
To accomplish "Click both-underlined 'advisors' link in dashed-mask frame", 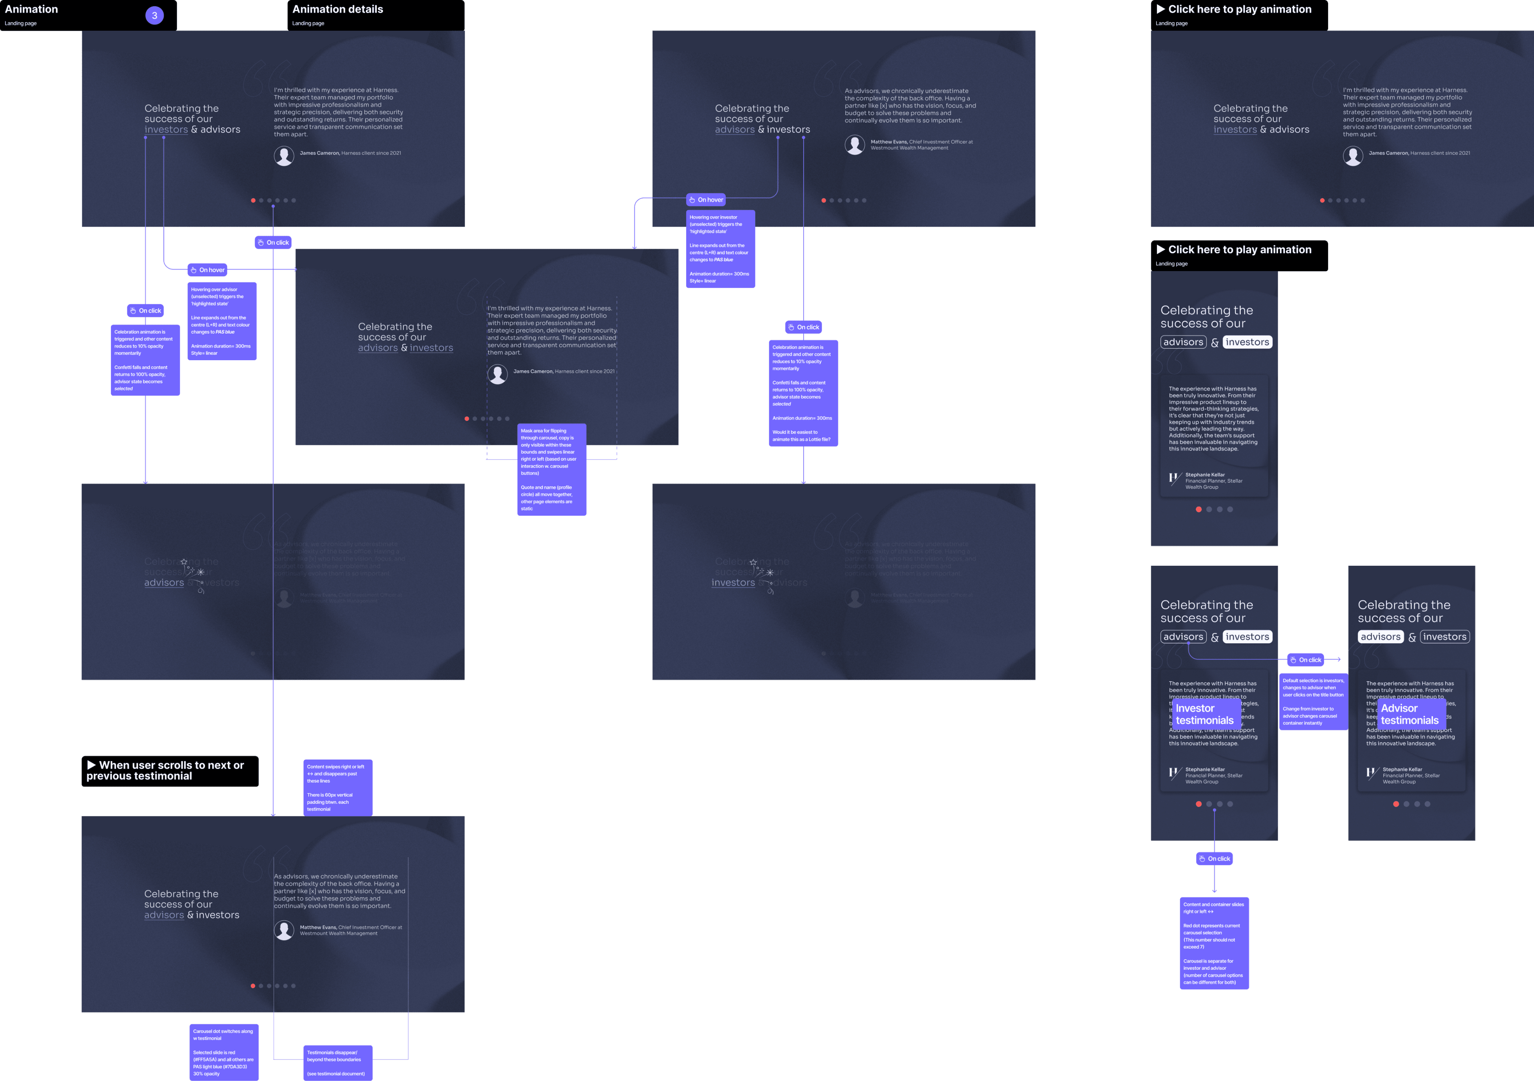I will click(x=378, y=348).
